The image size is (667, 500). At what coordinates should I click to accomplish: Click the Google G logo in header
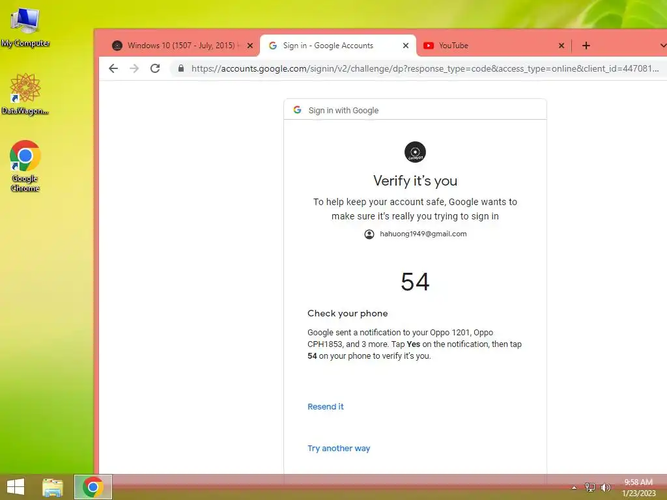click(x=297, y=110)
